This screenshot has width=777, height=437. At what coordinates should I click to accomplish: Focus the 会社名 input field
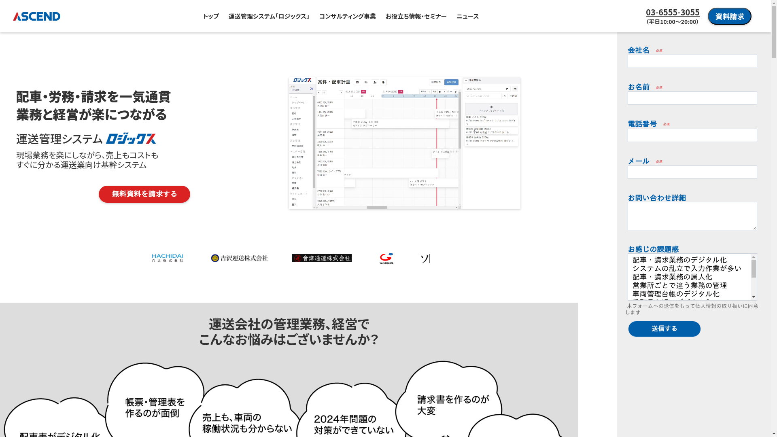click(x=692, y=62)
